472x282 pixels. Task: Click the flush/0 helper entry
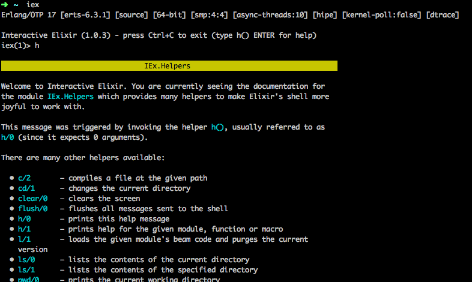click(x=33, y=209)
